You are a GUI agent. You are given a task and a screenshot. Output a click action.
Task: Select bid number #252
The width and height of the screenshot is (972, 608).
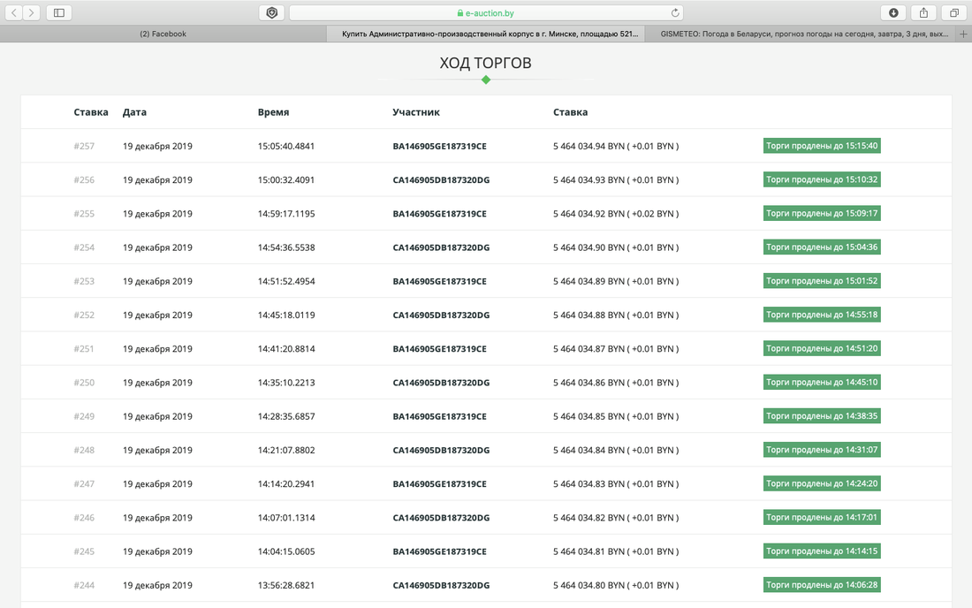pyautogui.click(x=84, y=315)
